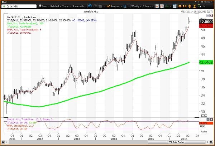This screenshot has width=215, height=146.
Task: Toggle Auto scale on stochastic panel
Action: pyautogui.click(x=203, y=132)
